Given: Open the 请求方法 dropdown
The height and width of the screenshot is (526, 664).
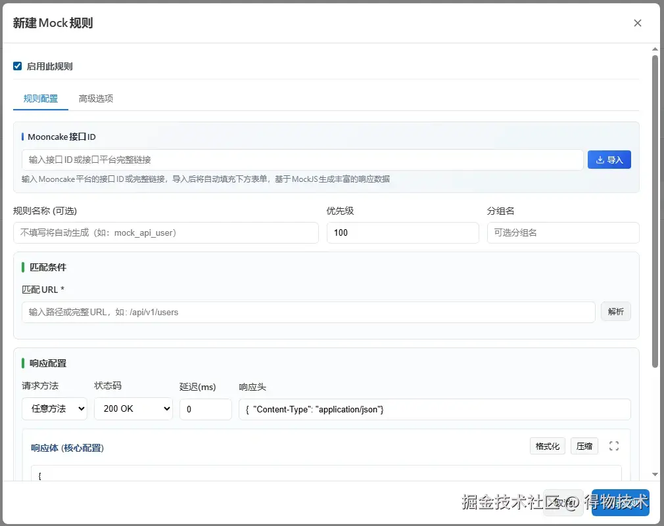Looking at the screenshot, I should [x=55, y=408].
